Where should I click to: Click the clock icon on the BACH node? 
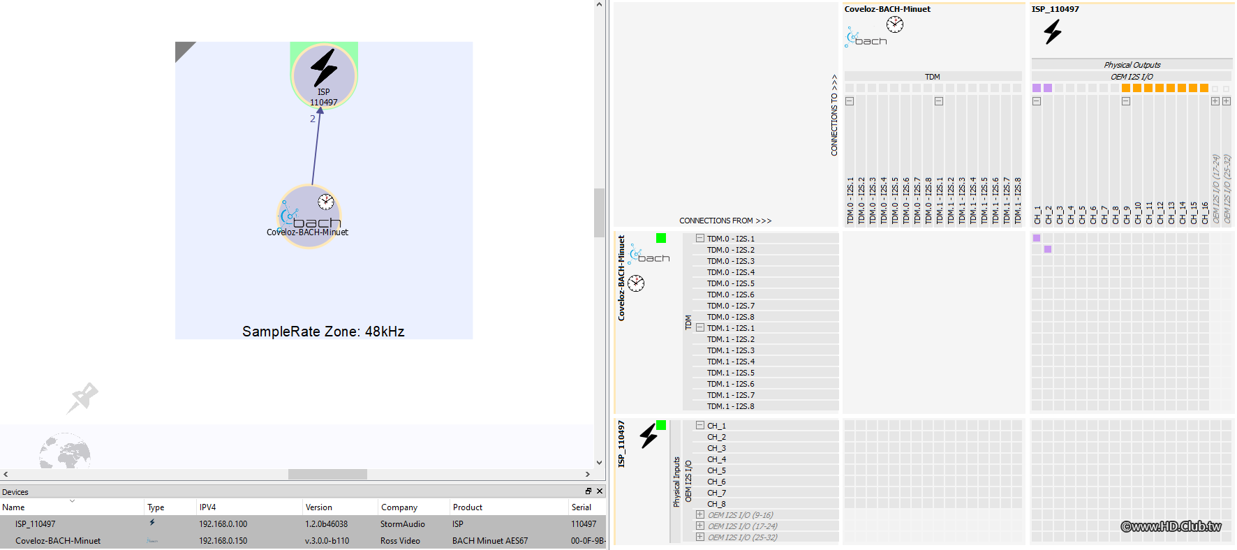[326, 202]
